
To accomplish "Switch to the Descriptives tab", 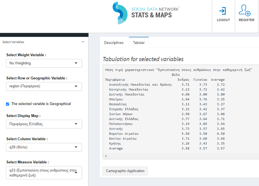I will 114,43.
